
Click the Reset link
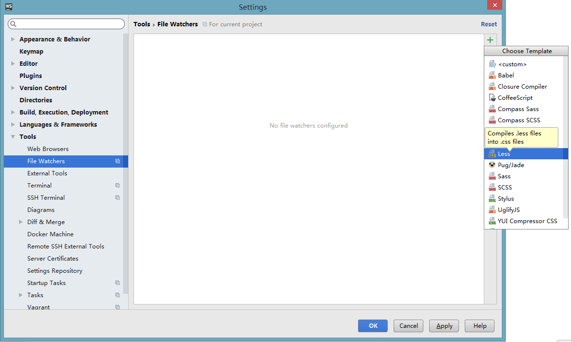tap(489, 24)
